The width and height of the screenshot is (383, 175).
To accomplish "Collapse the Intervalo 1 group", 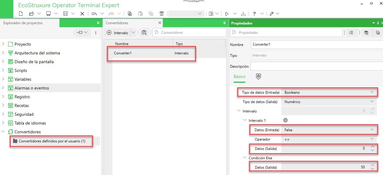I will pyautogui.click(x=245, y=120).
